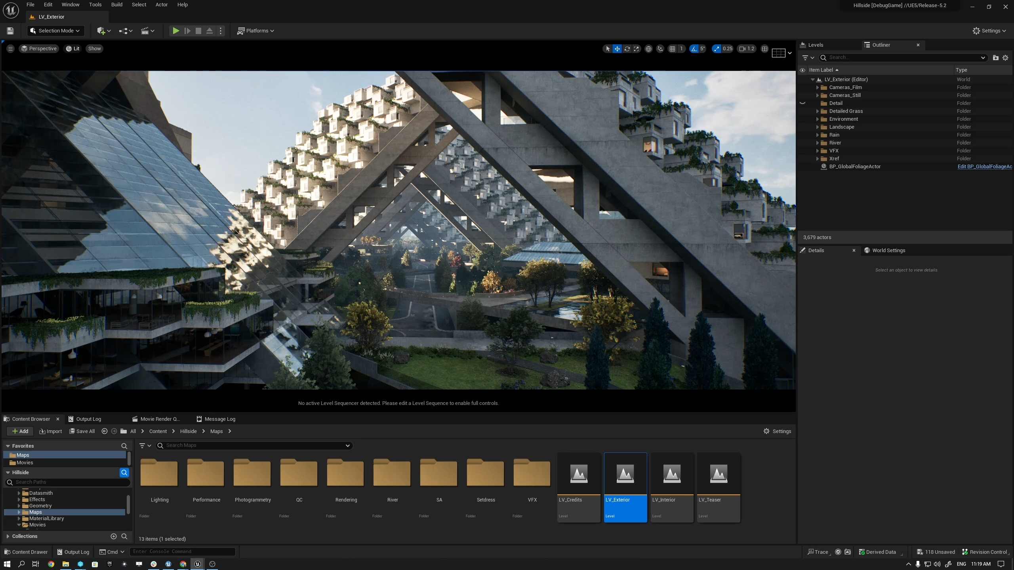Select the scale transform tool in viewport
The height and width of the screenshot is (570, 1014).
(636, 49)
